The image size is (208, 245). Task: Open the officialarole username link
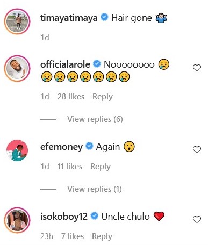(x=65, y=64)
